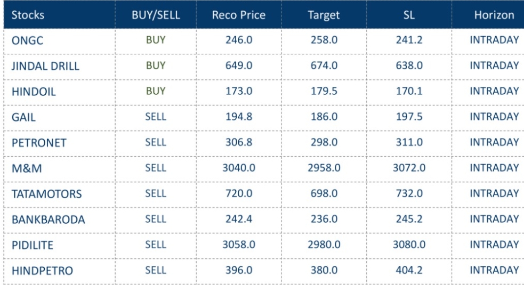Open the JINDAL DRILL stock row
524x285 pixels.
[45, 66]
